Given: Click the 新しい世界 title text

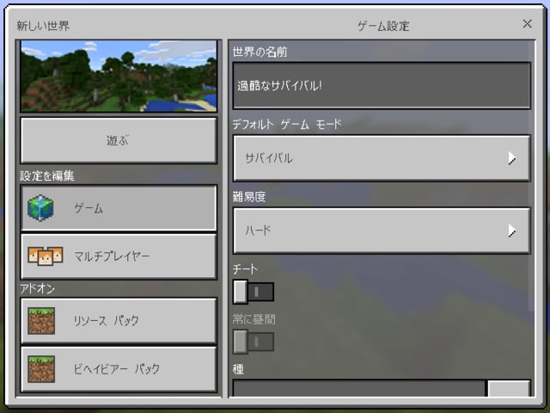Looking at the screenshot, I should [43, 26].
